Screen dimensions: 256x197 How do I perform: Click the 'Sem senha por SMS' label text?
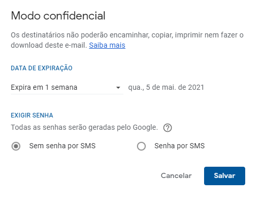62,146
